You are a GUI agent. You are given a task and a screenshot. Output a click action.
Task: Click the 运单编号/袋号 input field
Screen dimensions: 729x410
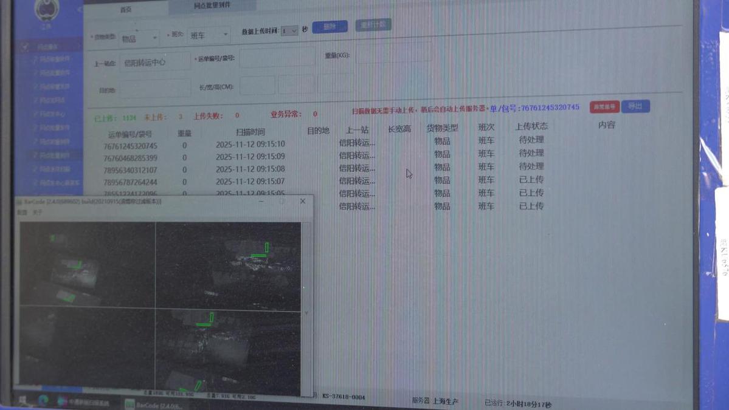click(x=277, y=58)
